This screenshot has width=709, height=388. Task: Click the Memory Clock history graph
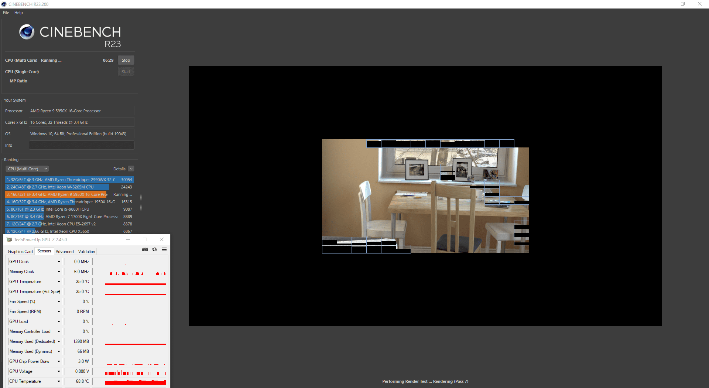(129, 272)
